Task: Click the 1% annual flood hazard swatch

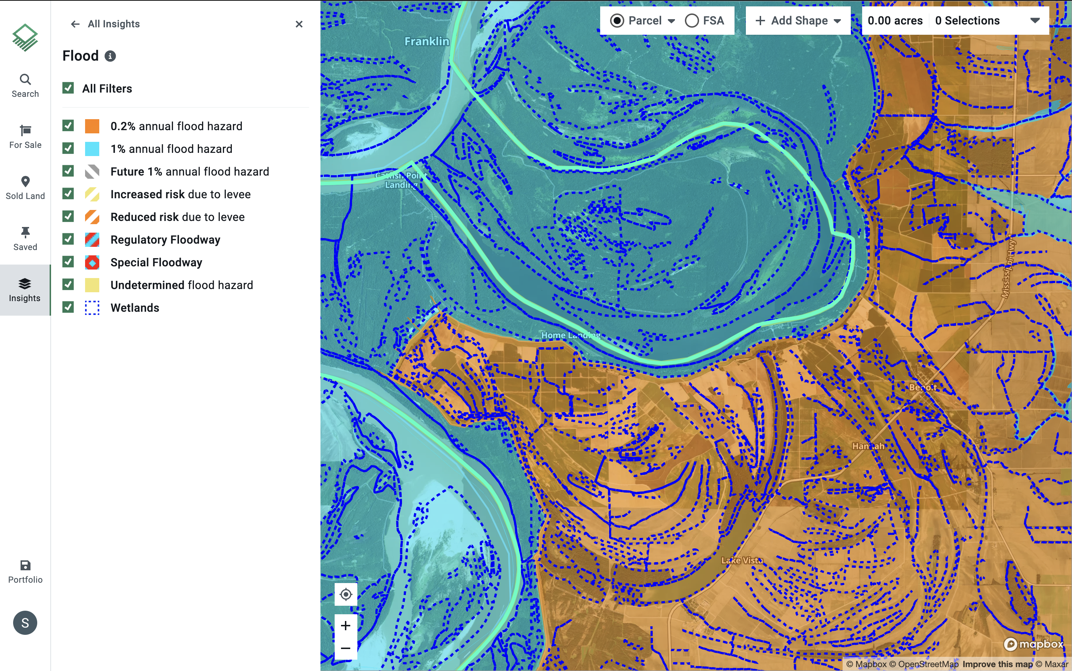Action: point(92,149)
